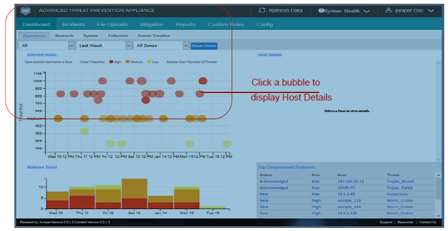Click the Threat column header
448x231 pixels.
point(393,175)
